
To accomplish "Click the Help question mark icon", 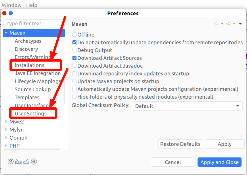I will coord(11,161).
